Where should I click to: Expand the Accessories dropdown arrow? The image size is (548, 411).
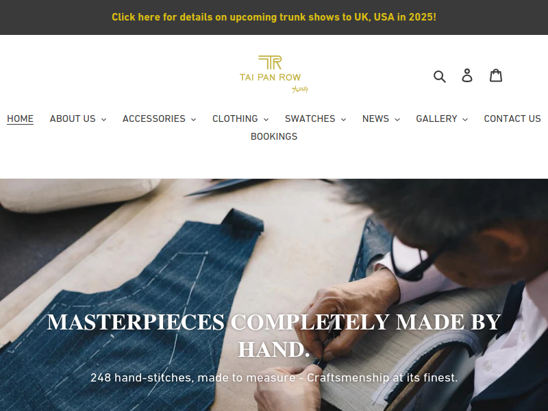tap(194, 119)
